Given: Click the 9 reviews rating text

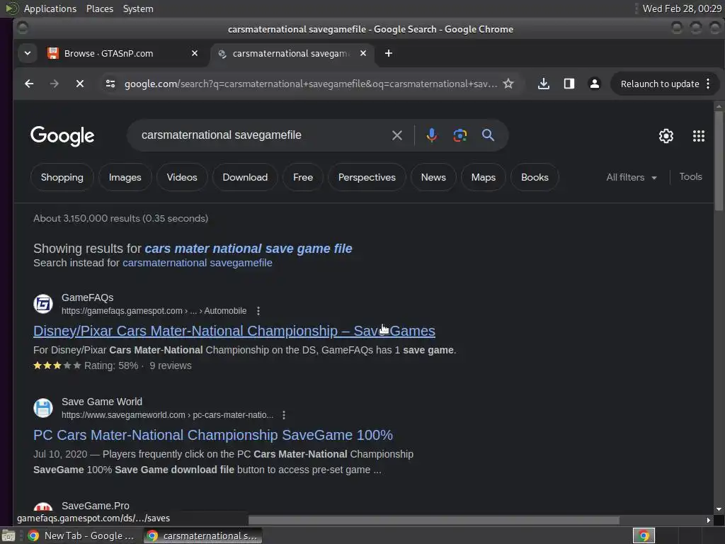Looking at the screenshot, I should tap(171, 365).
